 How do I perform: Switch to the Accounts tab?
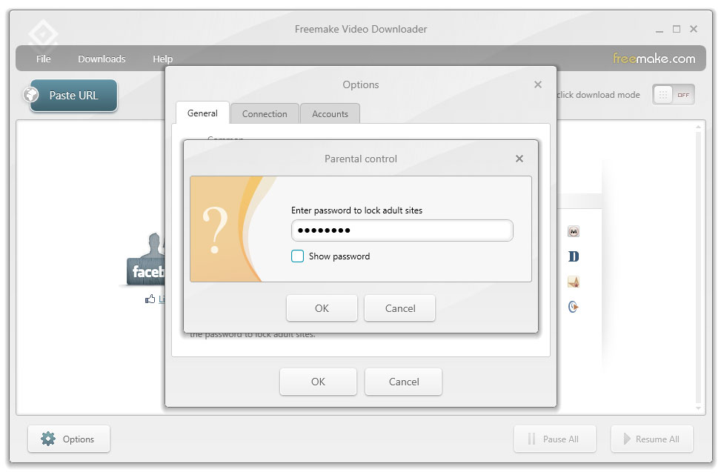point(330,113)
